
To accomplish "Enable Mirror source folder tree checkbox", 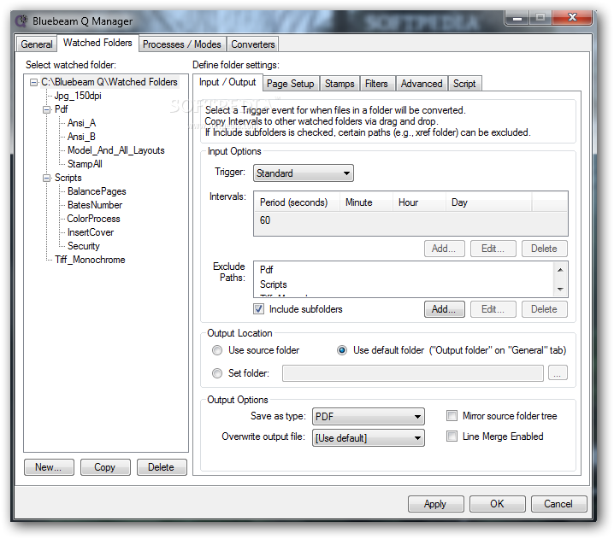I will click(x=452, y=415).
